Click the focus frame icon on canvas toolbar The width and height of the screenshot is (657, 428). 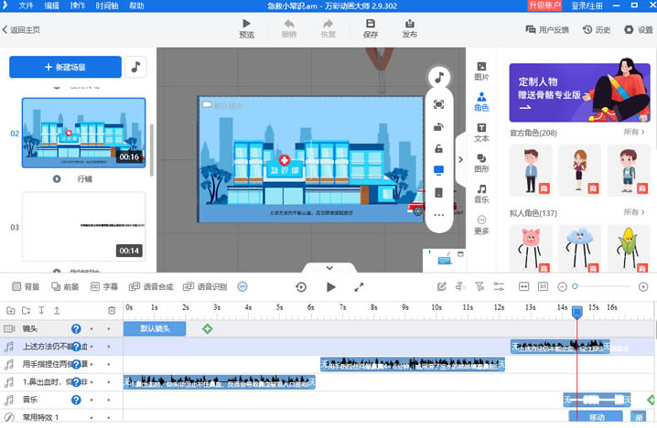[438, 104]
